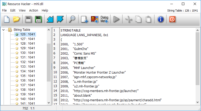Click the editor scroll down arrow
Viewport: 201px width, 111px height.
click(197, 102)
